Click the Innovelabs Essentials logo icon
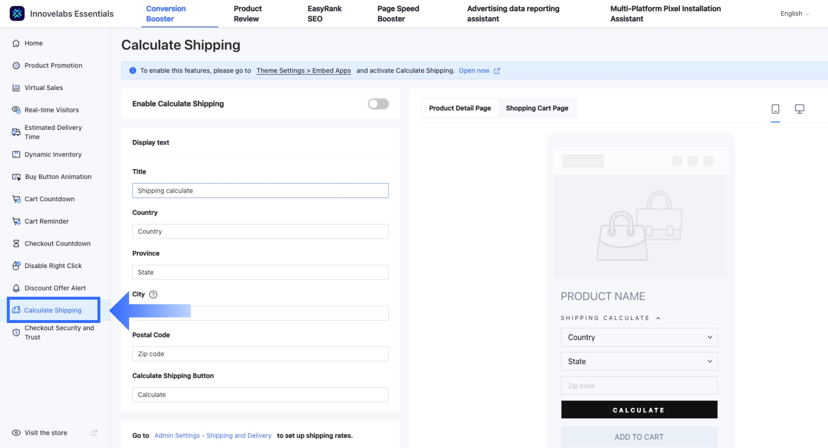 pos(17,14)
